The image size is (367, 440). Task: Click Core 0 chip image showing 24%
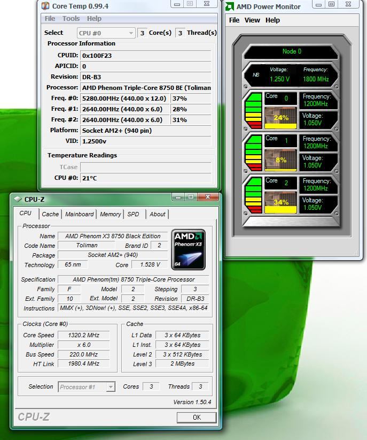280,117
